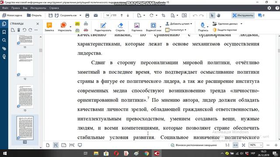Click the rotate pages icon in the toolbar
Image resolution: width=280 pixels, height=157 pixels.
click(151, 16)
